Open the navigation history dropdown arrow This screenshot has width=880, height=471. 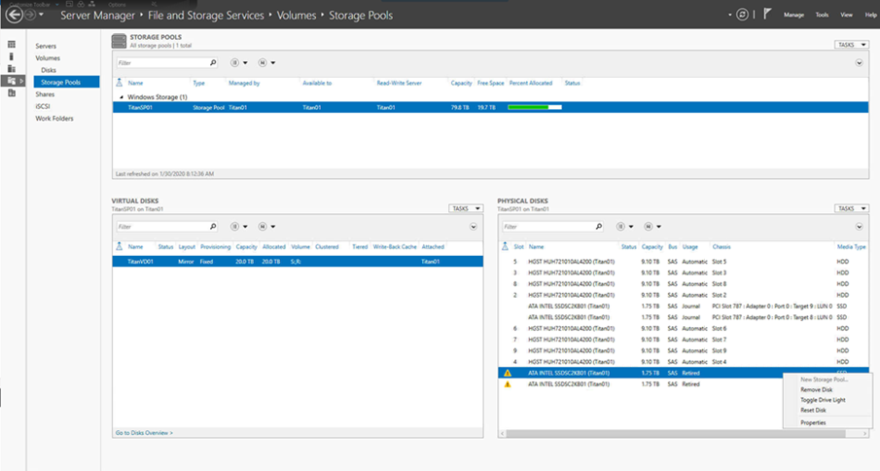click(x=41, y=15)
